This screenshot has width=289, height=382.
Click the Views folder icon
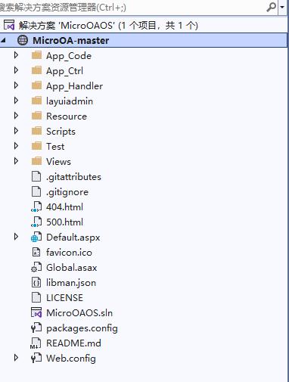point(36,161)
